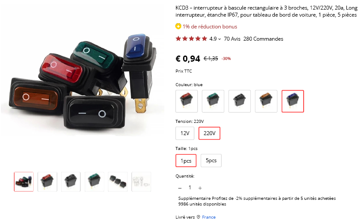This screenshot has width=360, height=223.
Task: Select the blue switch color option
Action: [x=293, y=101]
